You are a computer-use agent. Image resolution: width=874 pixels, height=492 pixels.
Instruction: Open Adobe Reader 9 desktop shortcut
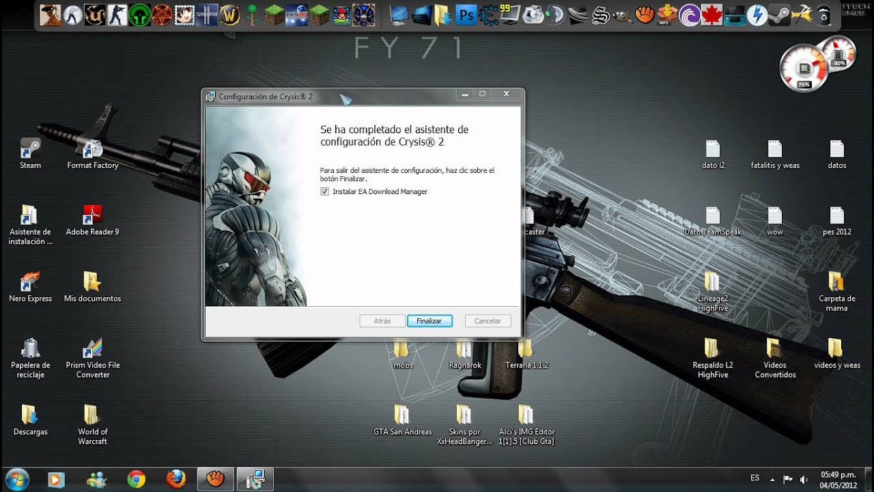click(93, 220)
